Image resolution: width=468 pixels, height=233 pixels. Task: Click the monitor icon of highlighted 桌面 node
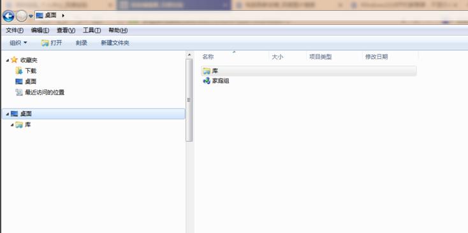pyautogui.click(x=14, y=114)
